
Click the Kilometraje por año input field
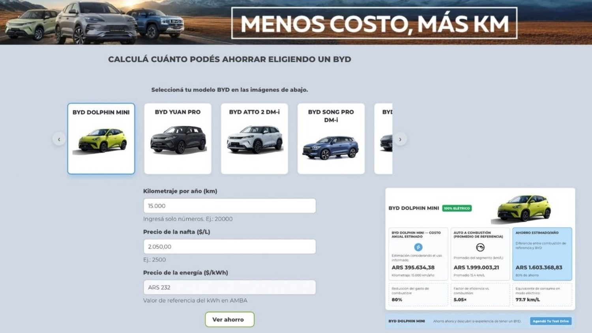tap(229, 206)
